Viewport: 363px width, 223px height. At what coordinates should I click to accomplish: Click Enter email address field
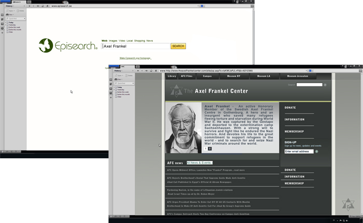tap(299, 152)
